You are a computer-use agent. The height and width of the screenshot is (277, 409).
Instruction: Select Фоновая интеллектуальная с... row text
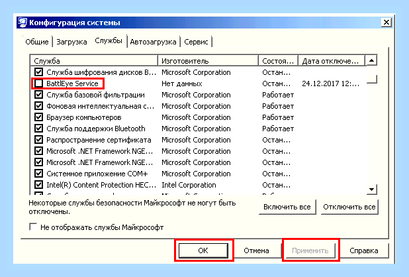tap(101, 106)
